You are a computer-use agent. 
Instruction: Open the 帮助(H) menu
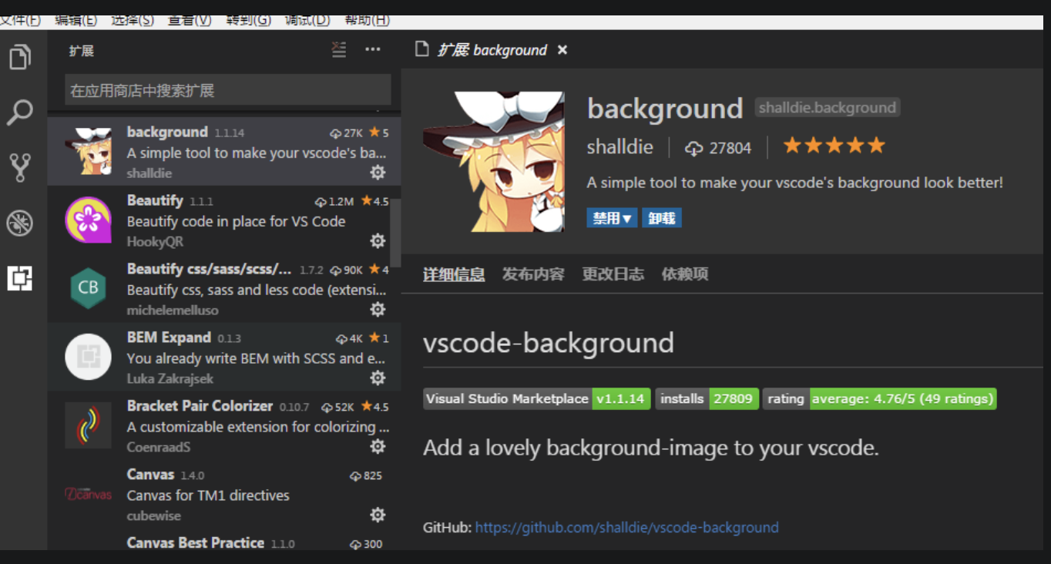tap(367, 21)
